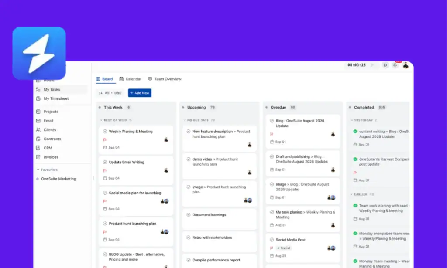
Task: Open OneSuite Marketing favourite
Action: tap(58, 179)
